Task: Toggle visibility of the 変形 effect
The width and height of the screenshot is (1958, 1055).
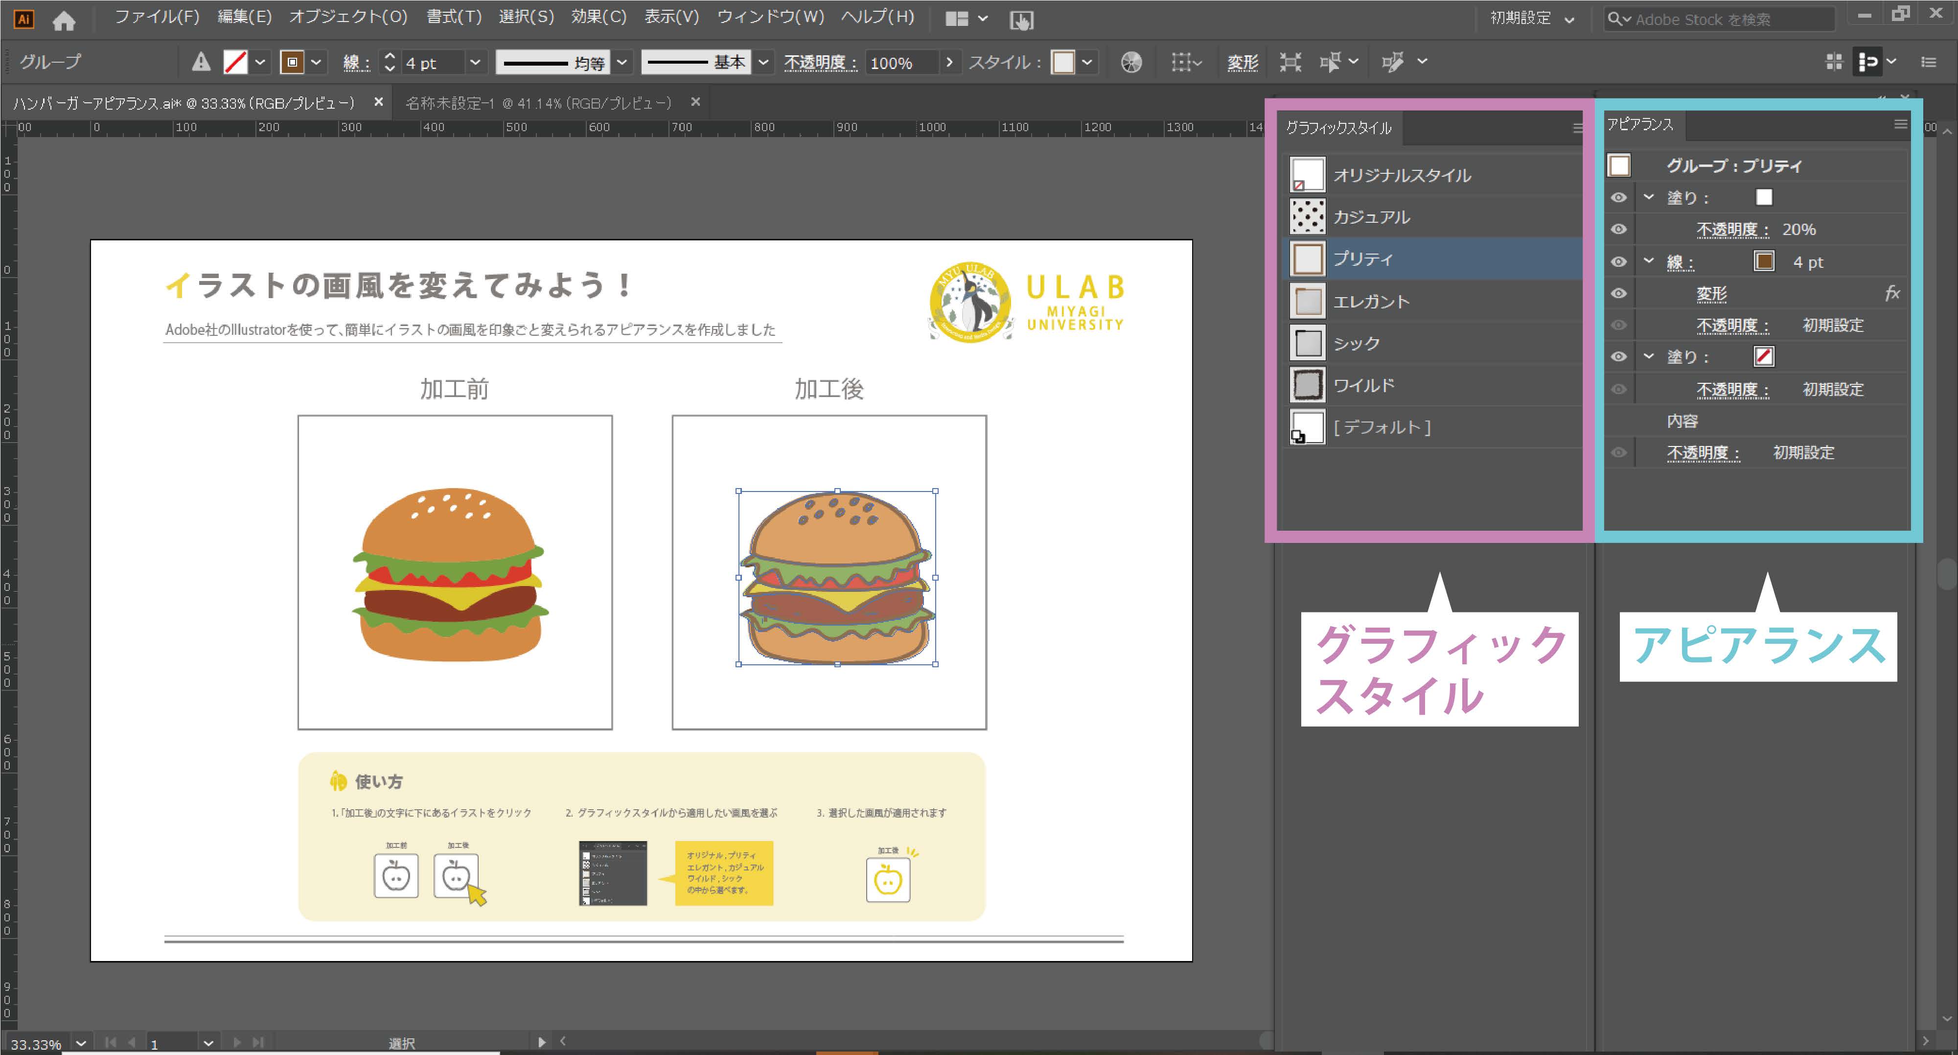Action: pos(1618,294)
